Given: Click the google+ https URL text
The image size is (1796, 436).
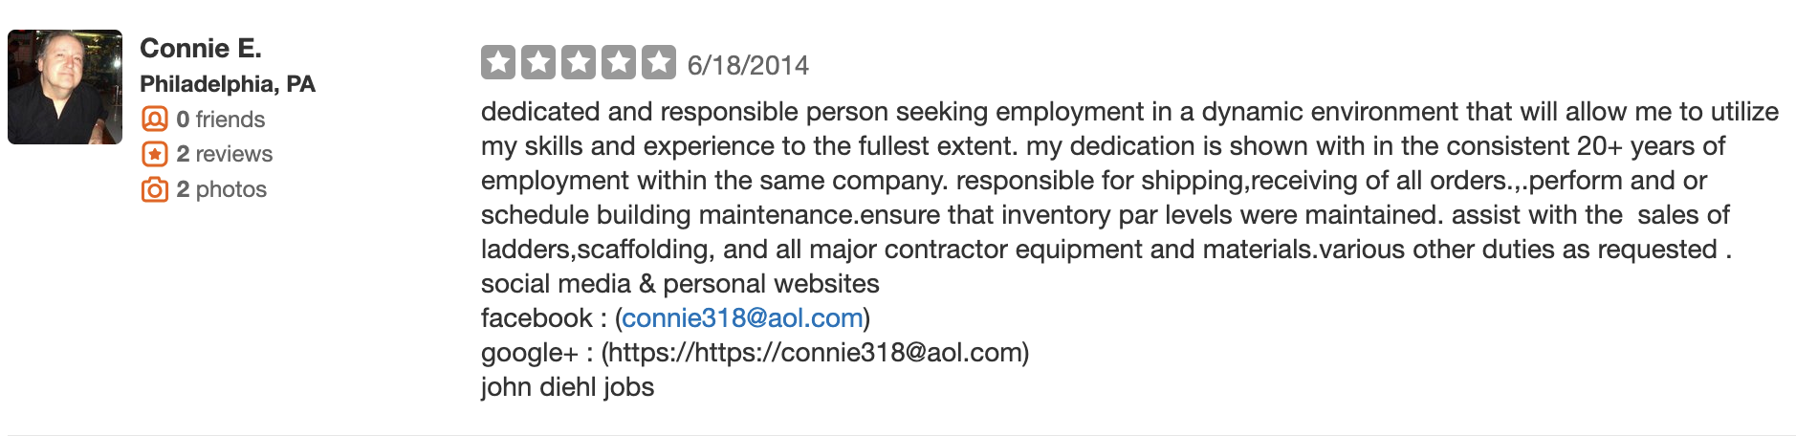Looking at the screenshot, I should [815, 353].
